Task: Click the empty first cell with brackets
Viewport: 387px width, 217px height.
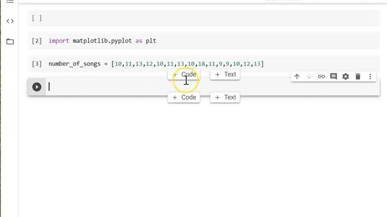Action: click(x=204, y=18)
